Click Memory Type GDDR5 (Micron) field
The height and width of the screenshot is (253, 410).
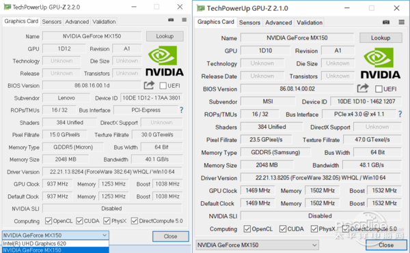73,147
